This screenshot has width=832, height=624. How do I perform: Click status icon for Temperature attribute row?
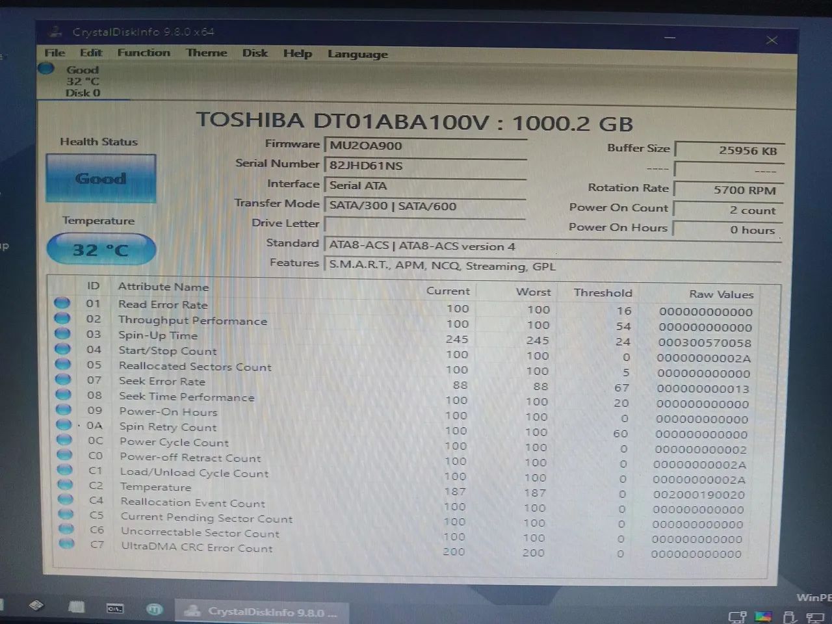(65, 484)
